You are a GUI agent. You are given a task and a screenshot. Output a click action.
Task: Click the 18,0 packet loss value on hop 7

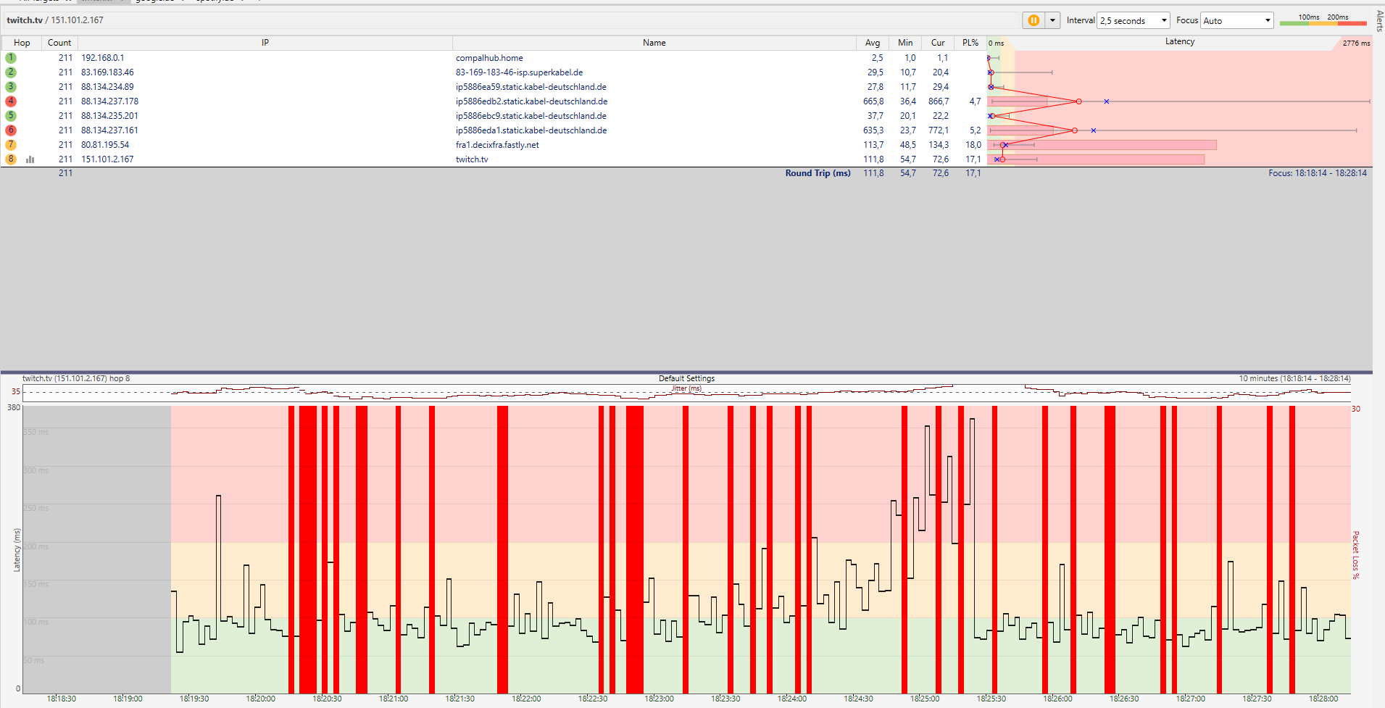[973, 145]
